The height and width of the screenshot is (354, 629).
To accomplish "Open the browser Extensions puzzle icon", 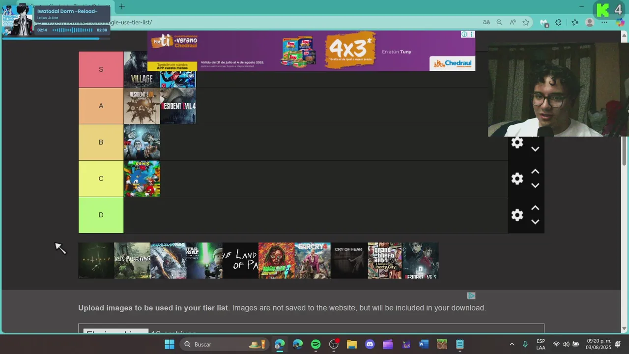I will [x=558, y=22].
